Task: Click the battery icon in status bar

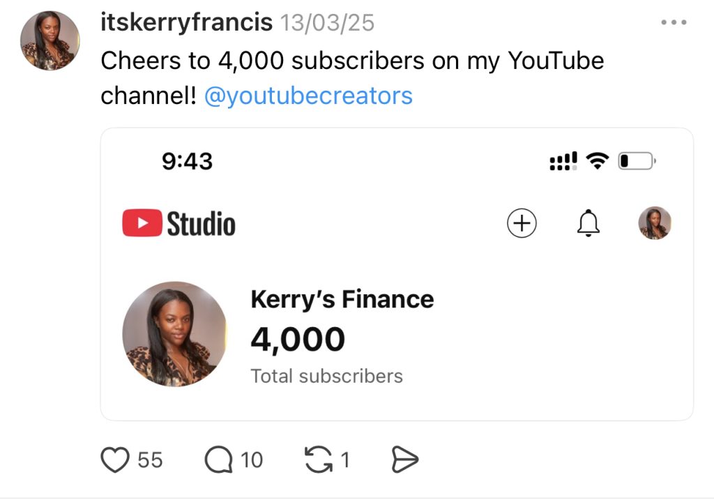Action: [637, 162]
